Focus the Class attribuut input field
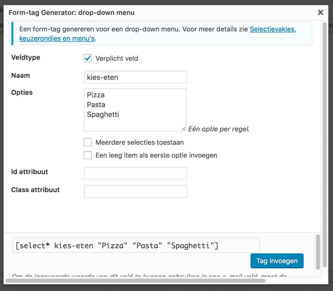The width and height of the screenshot is (333, 291). [135, 191]
